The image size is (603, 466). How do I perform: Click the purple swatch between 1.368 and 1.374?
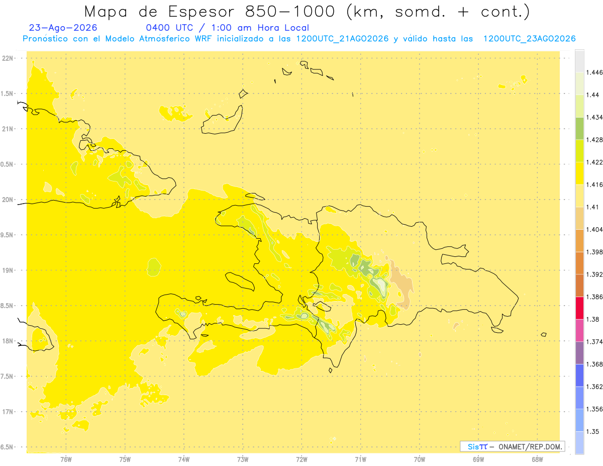[x=579, y=352]
